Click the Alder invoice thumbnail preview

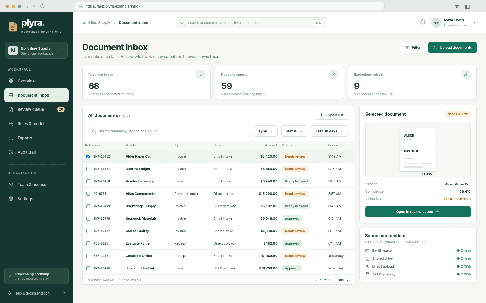418,150
